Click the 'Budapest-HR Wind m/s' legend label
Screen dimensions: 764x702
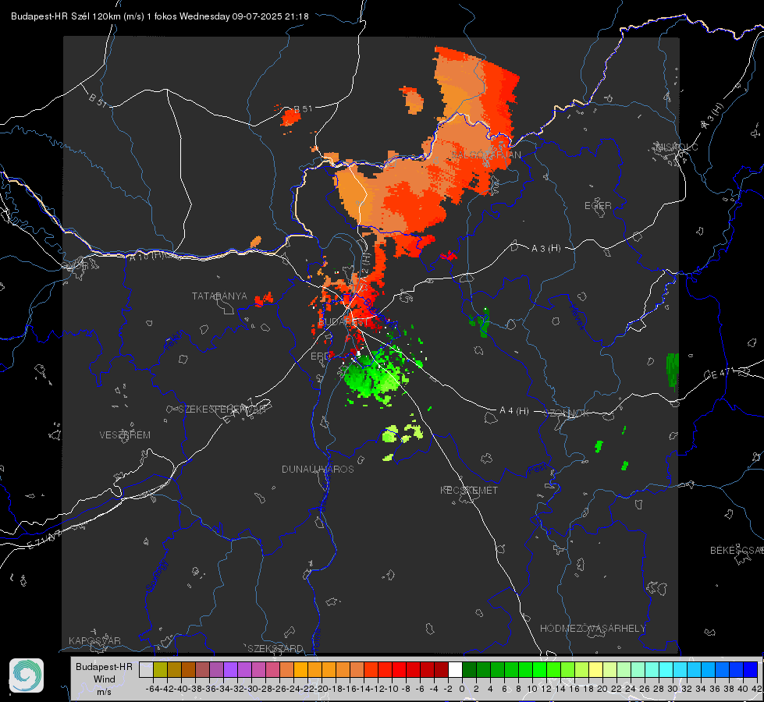coord(105,679)
